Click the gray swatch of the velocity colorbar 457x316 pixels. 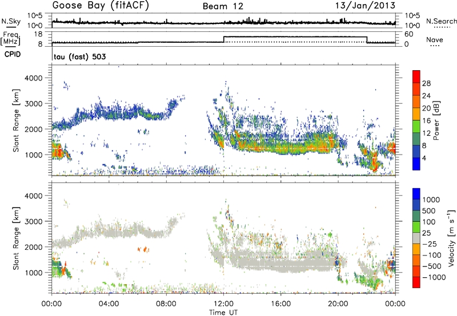[x=416, y=238]
